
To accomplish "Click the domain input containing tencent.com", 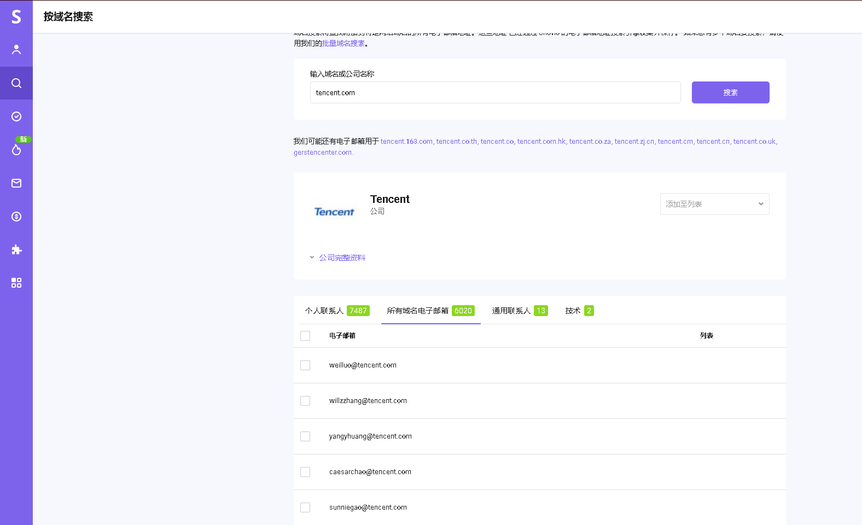I will pyautogui.click(x=496, y=92).
